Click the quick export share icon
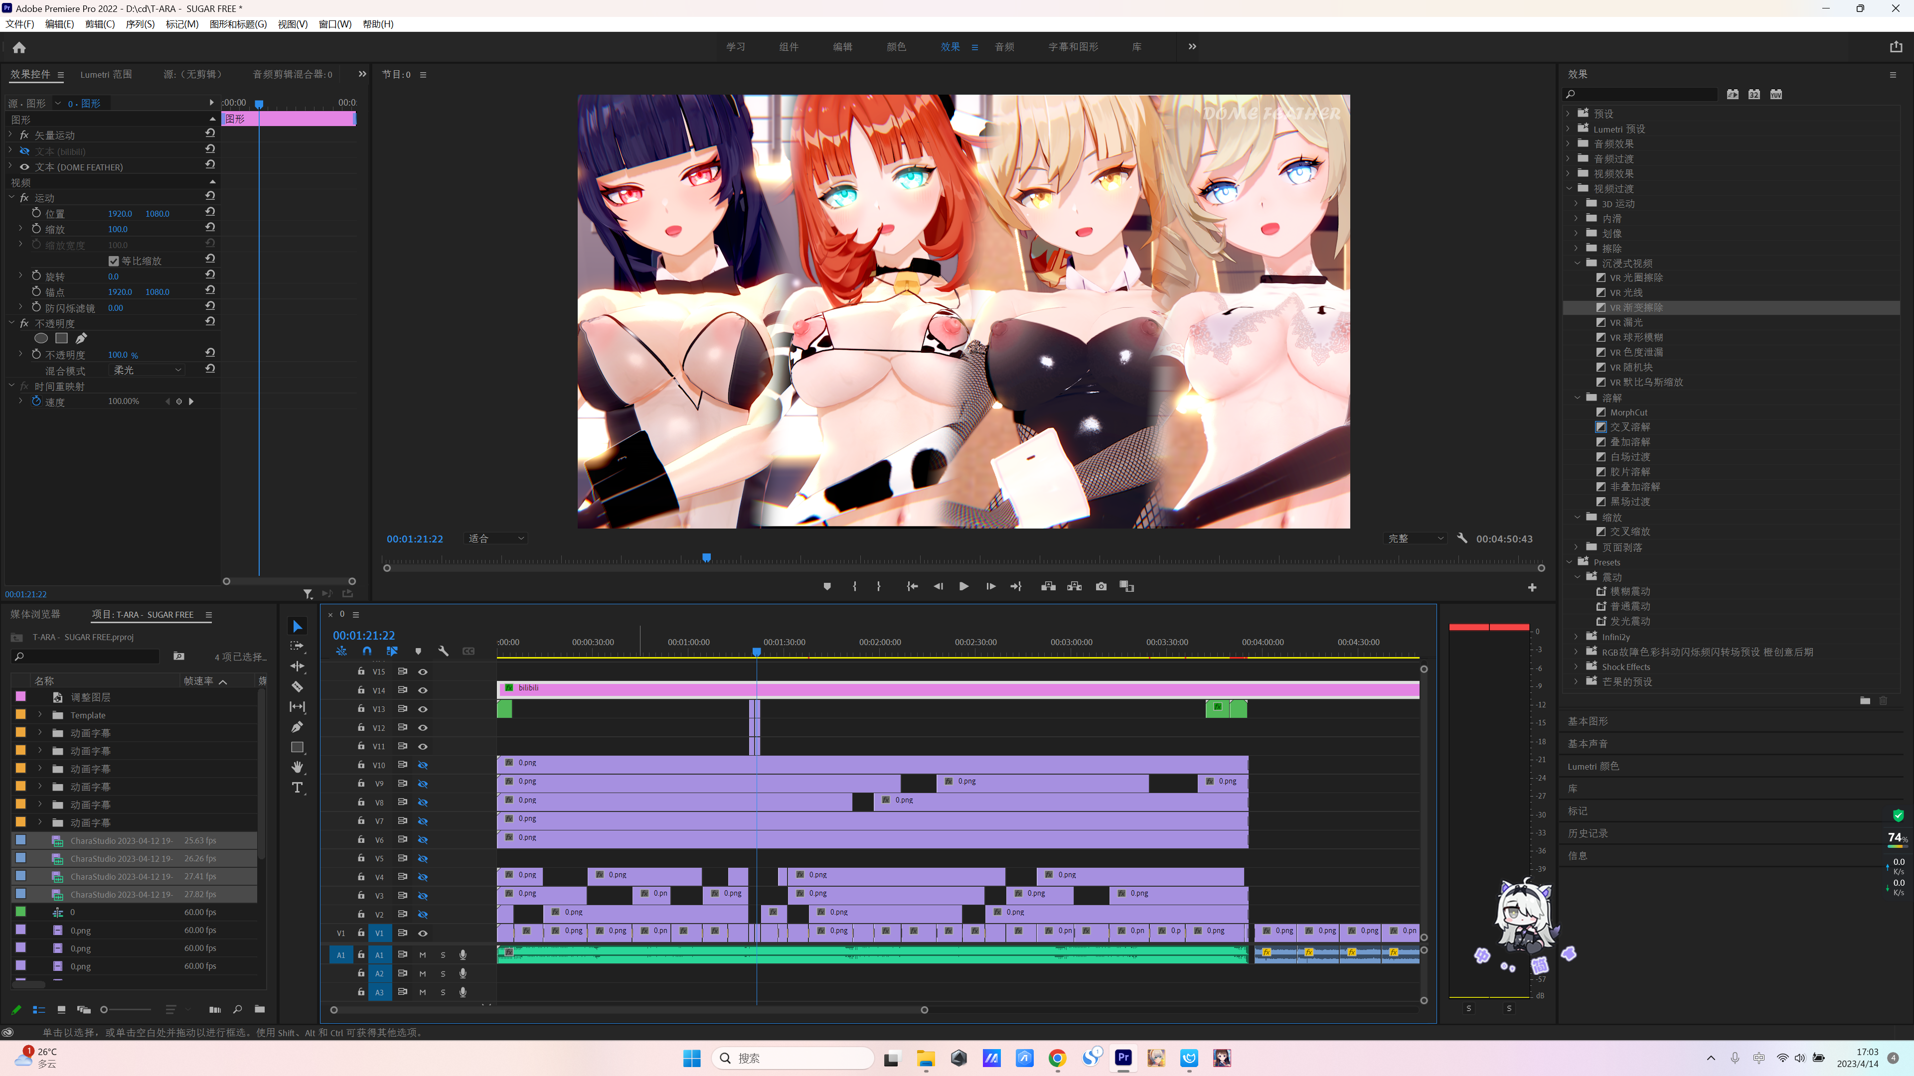This screenshot has height=1076, width=1914. pos(1896,47)
